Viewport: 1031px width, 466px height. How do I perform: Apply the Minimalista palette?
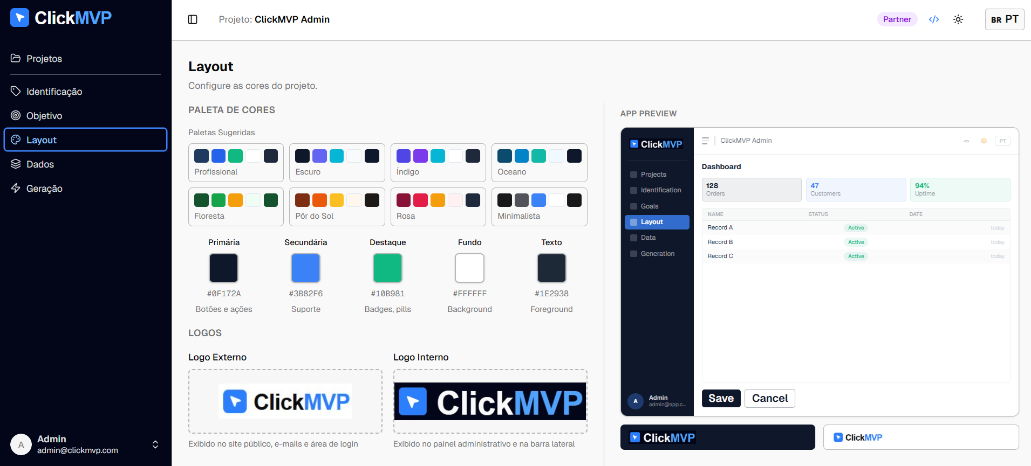[x=540, y=207]
